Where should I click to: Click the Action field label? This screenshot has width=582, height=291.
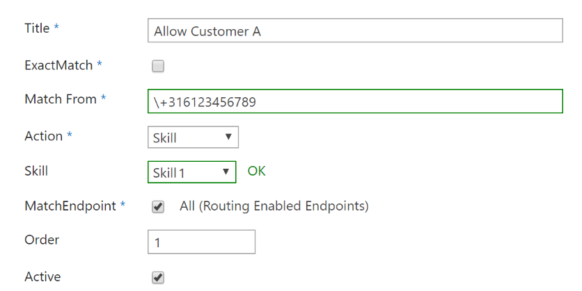click(x=43, y=136)
